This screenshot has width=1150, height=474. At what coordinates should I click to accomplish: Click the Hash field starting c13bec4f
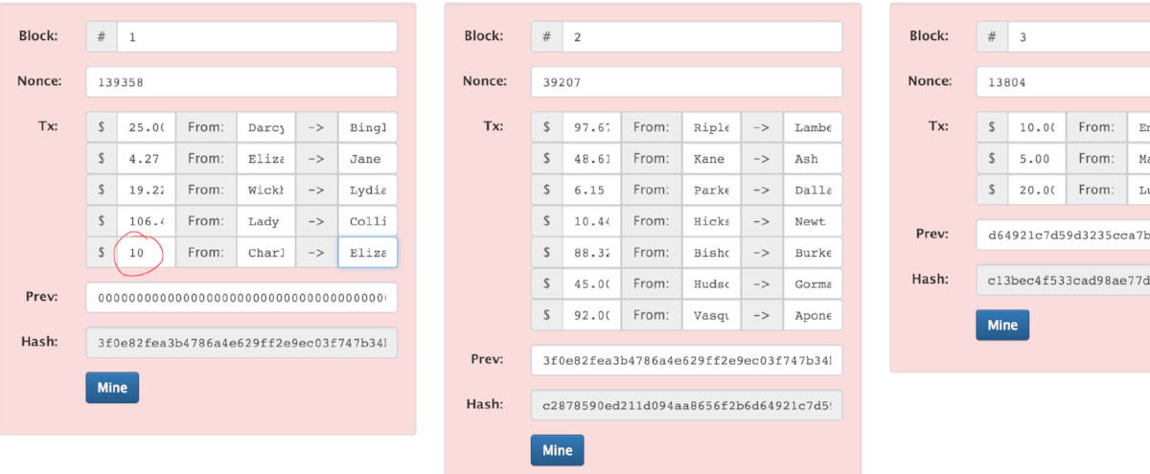(1063, 280)
